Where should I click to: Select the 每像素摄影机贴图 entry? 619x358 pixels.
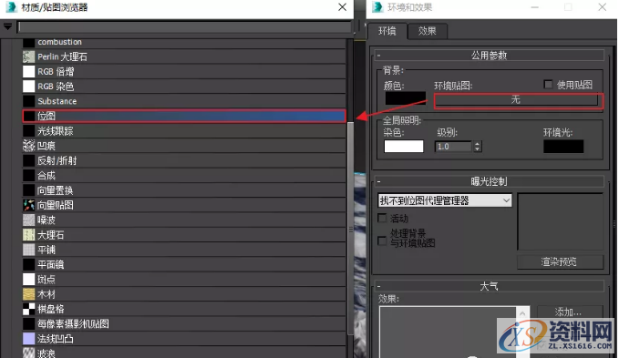[184, 324]
